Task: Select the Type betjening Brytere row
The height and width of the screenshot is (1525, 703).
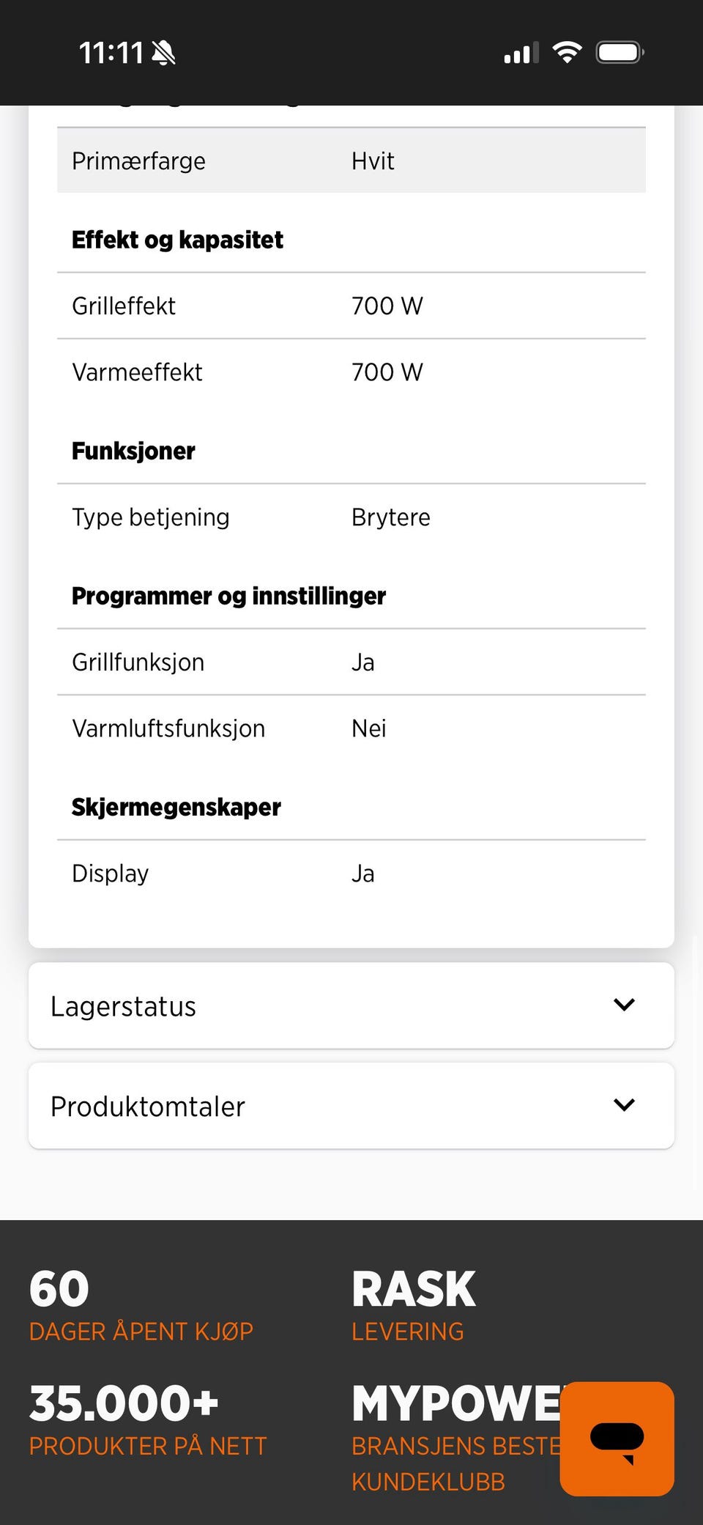Action: (351, 517)
